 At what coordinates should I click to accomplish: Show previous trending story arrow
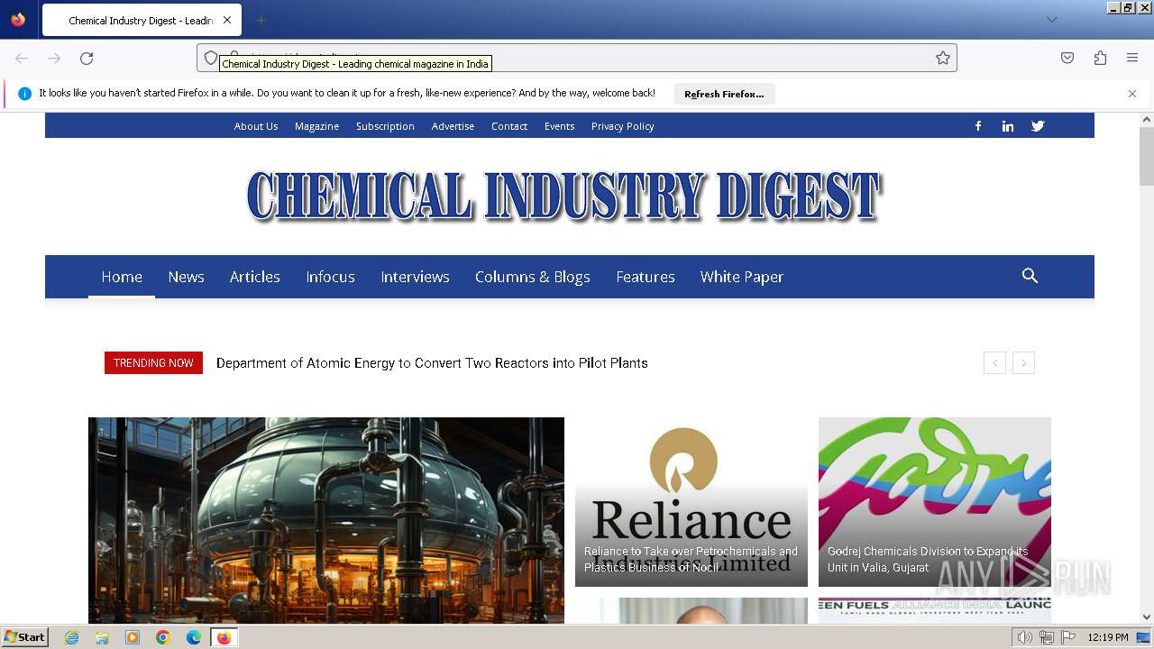pos(994,363)
